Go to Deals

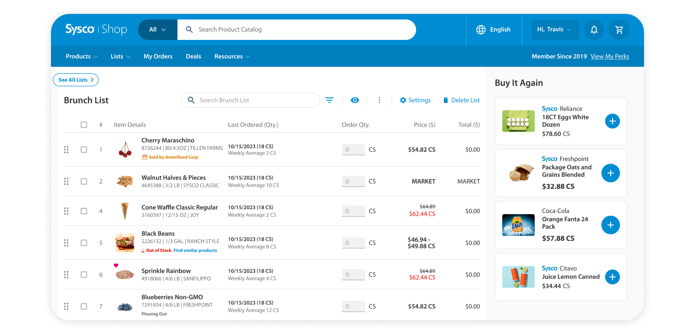click(x=193, y=57)
